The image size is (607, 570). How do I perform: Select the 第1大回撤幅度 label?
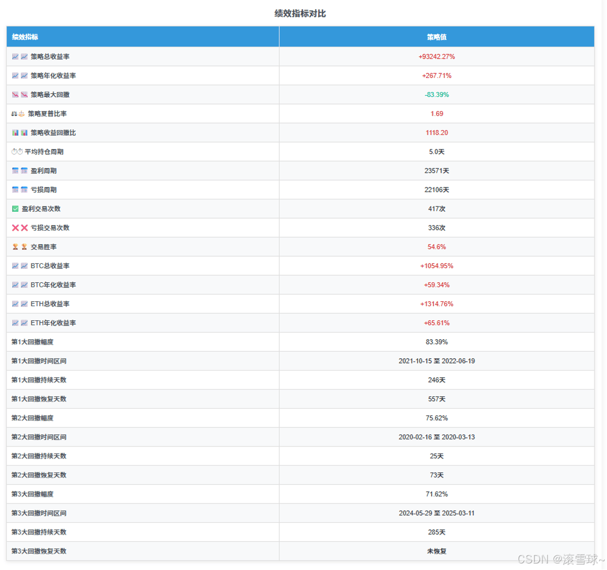[x=33, y=342]
